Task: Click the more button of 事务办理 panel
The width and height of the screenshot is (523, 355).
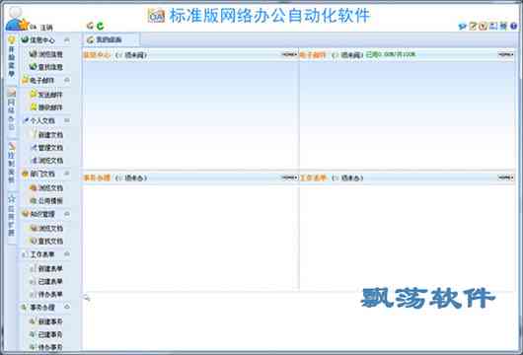Action: (289, 177)
